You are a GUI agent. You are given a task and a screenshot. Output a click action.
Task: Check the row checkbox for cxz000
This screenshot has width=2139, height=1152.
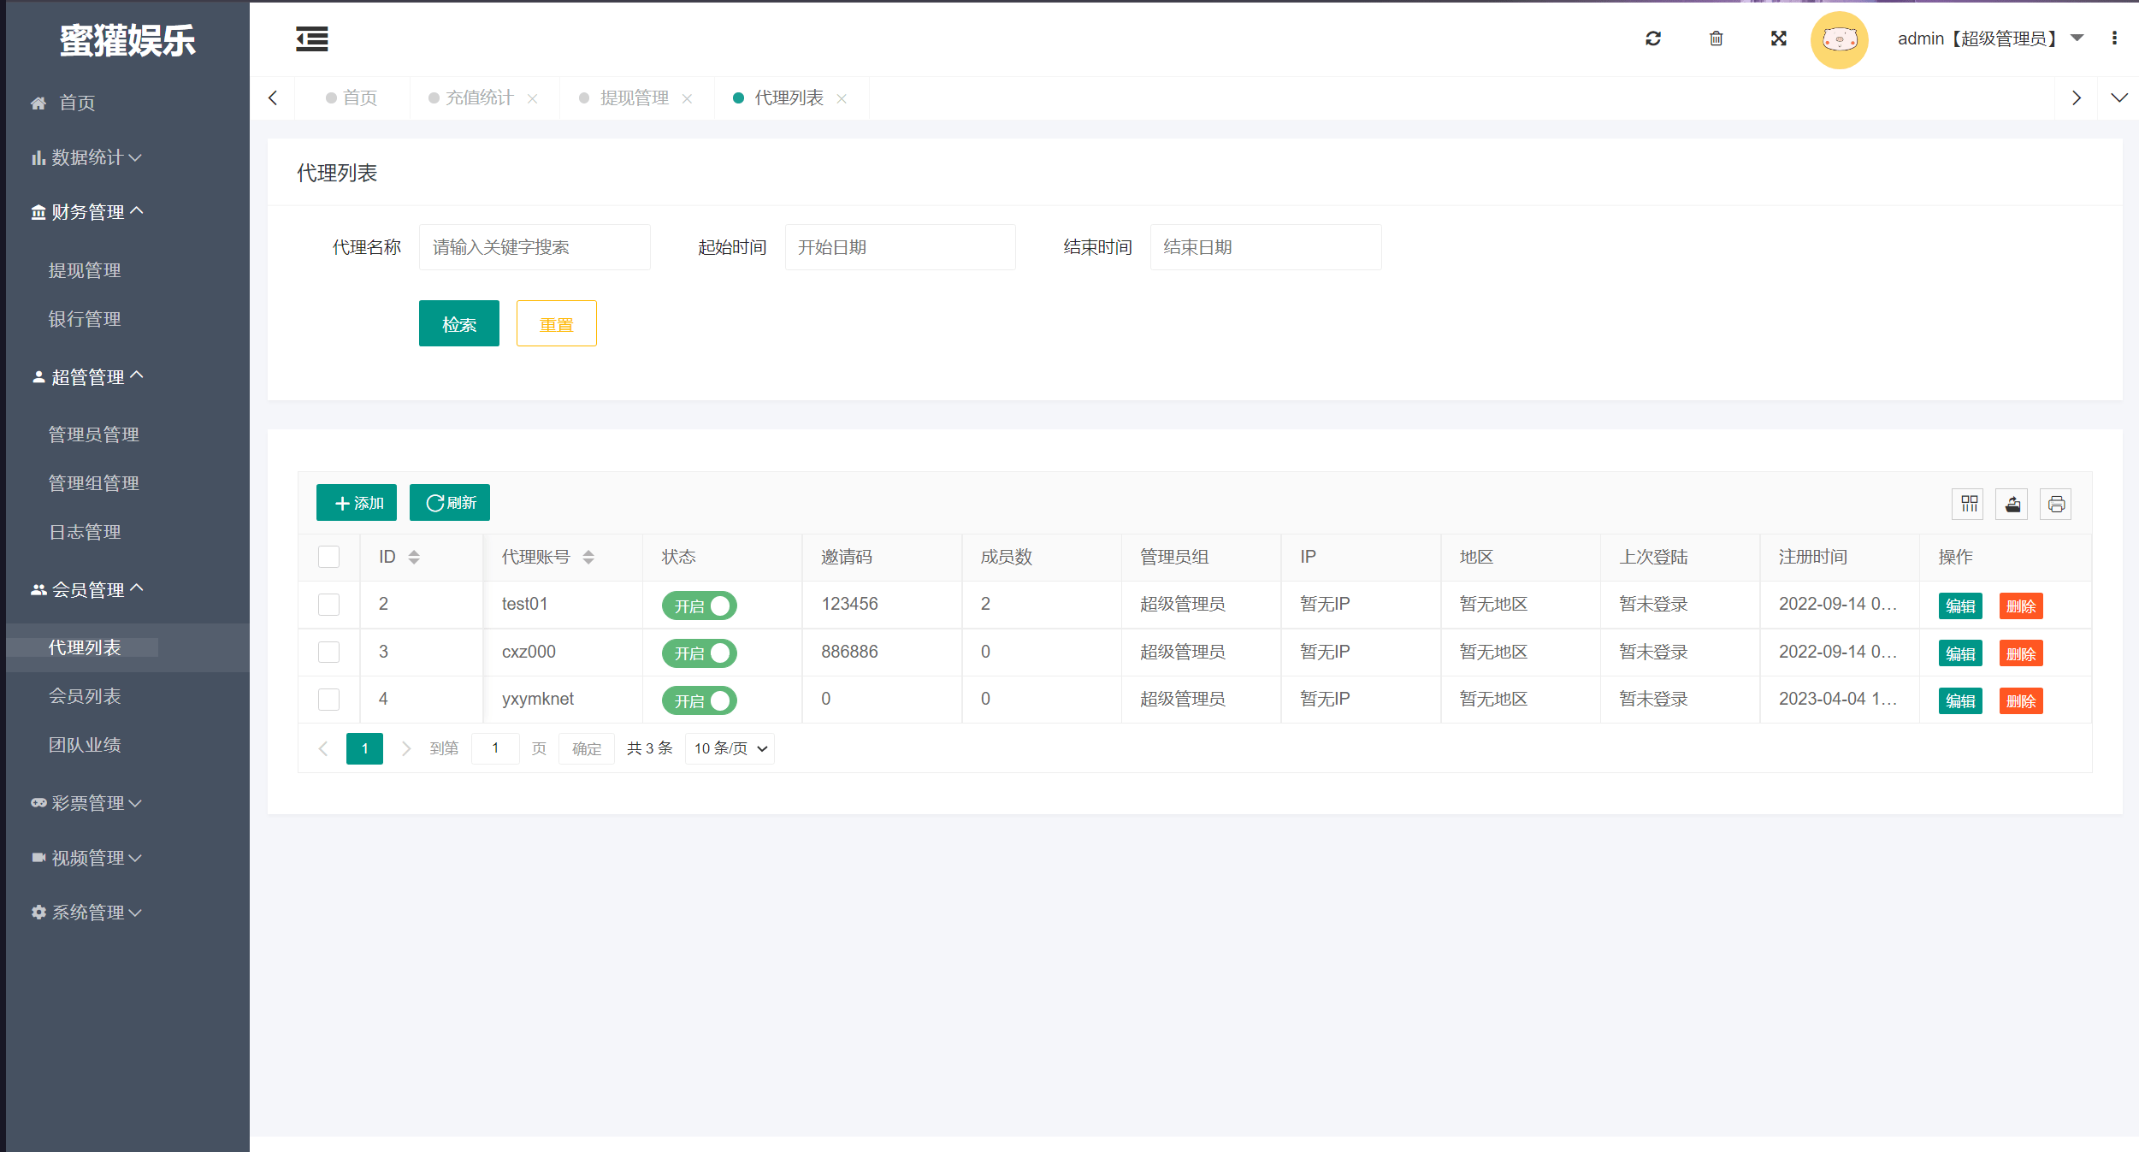(x=328, y=652)
